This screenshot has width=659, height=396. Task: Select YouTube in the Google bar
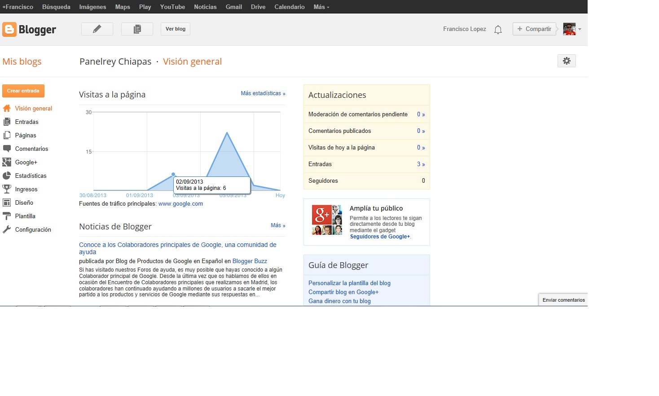(172, 7)
